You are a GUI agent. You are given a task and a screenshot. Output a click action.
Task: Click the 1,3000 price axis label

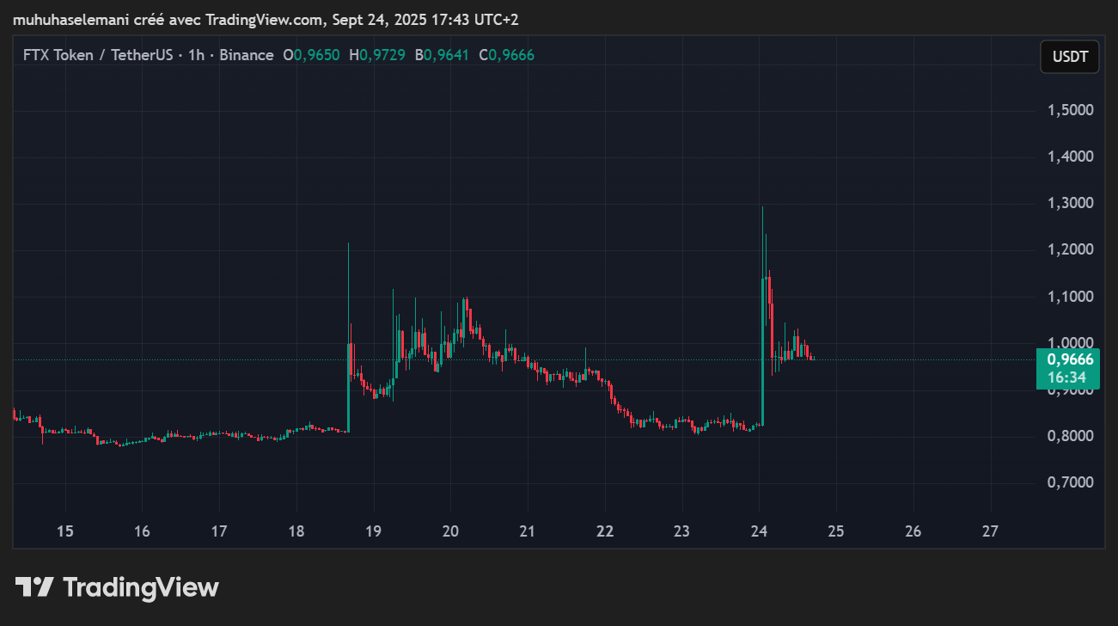tap(1069, 204)
